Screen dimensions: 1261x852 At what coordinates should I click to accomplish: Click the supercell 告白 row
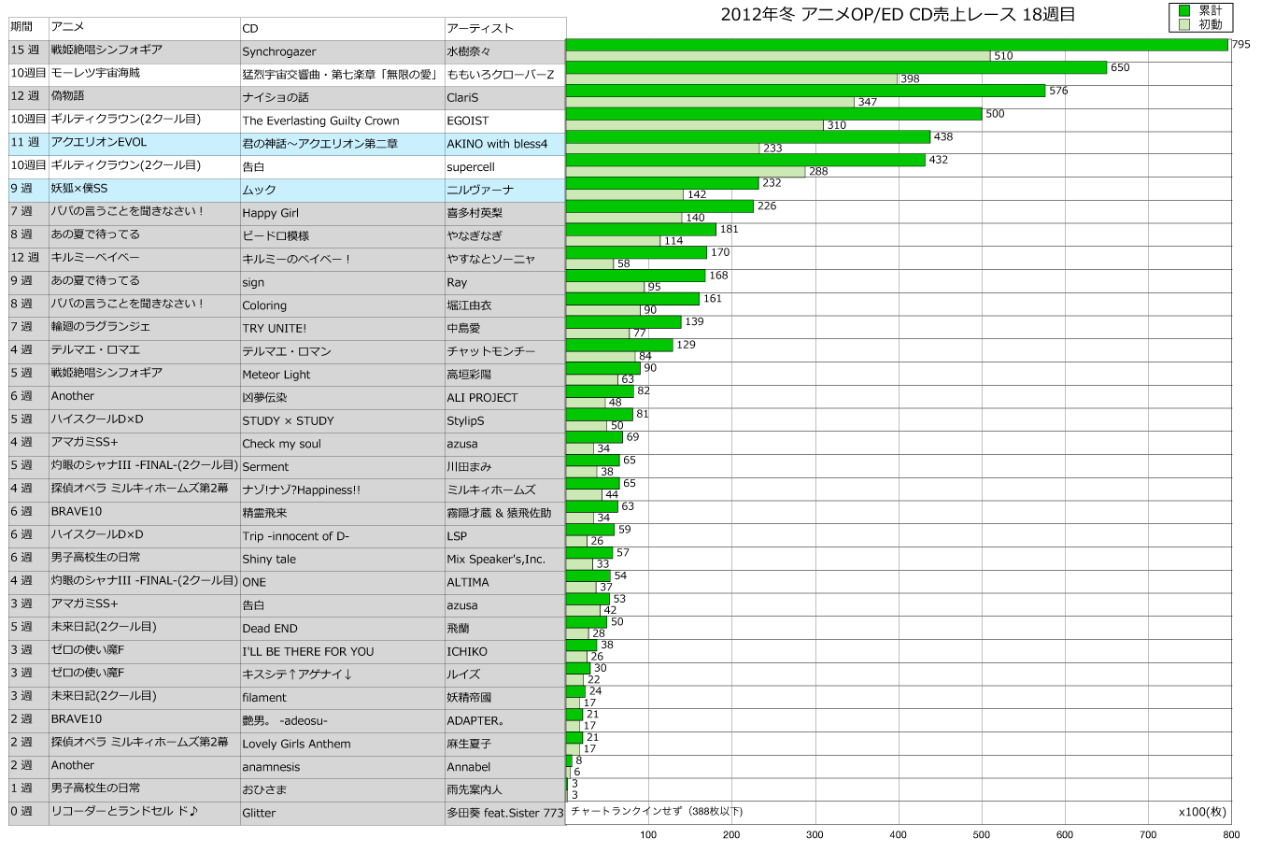280,166
